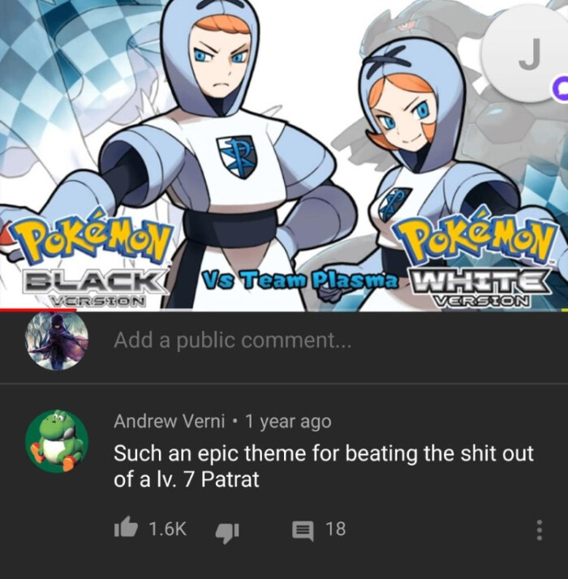Click the 18 replies count
The image size is (568, 579).
coord(336,529)
